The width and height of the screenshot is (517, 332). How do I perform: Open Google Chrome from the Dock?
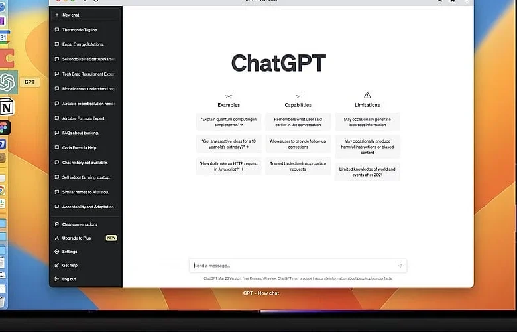(x=2, y=191)
